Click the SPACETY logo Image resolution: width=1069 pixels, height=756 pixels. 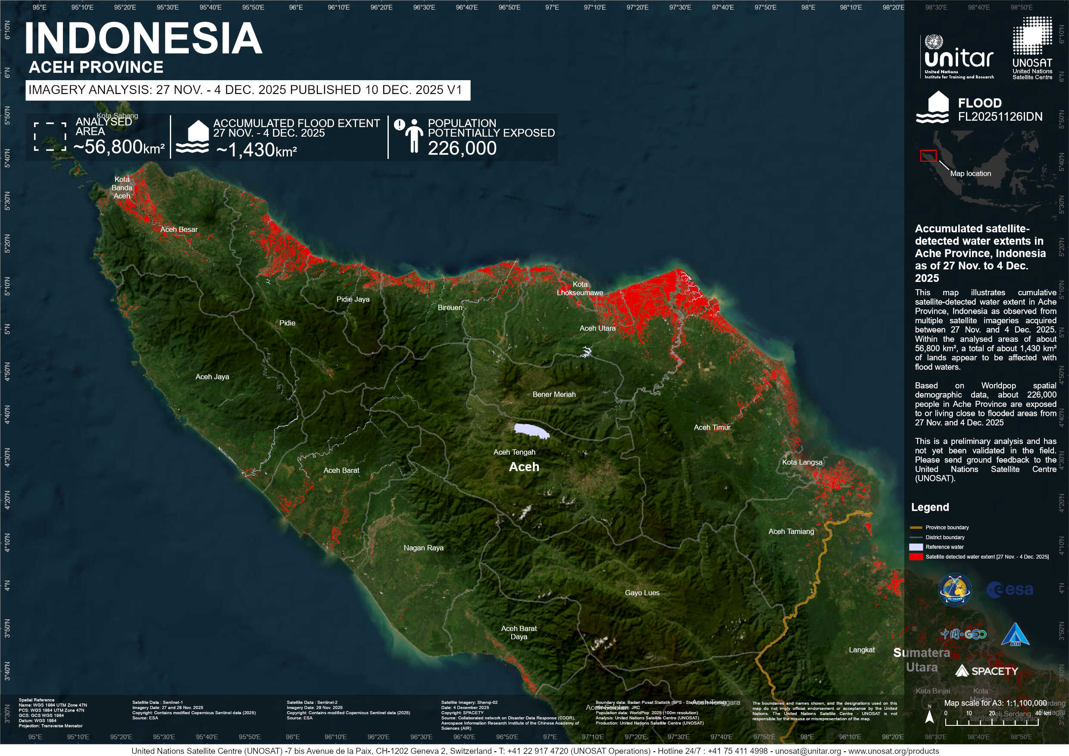(x=986, y=671)
